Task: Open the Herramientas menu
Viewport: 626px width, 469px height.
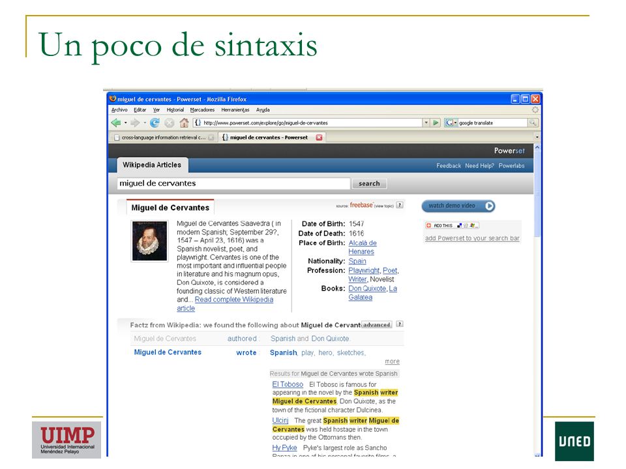Action: 235,109
